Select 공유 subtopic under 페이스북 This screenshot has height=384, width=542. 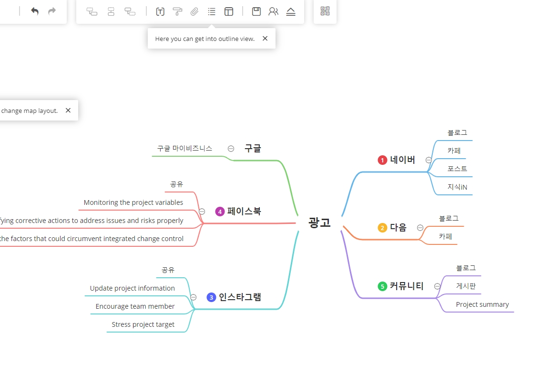click(176, 184)
